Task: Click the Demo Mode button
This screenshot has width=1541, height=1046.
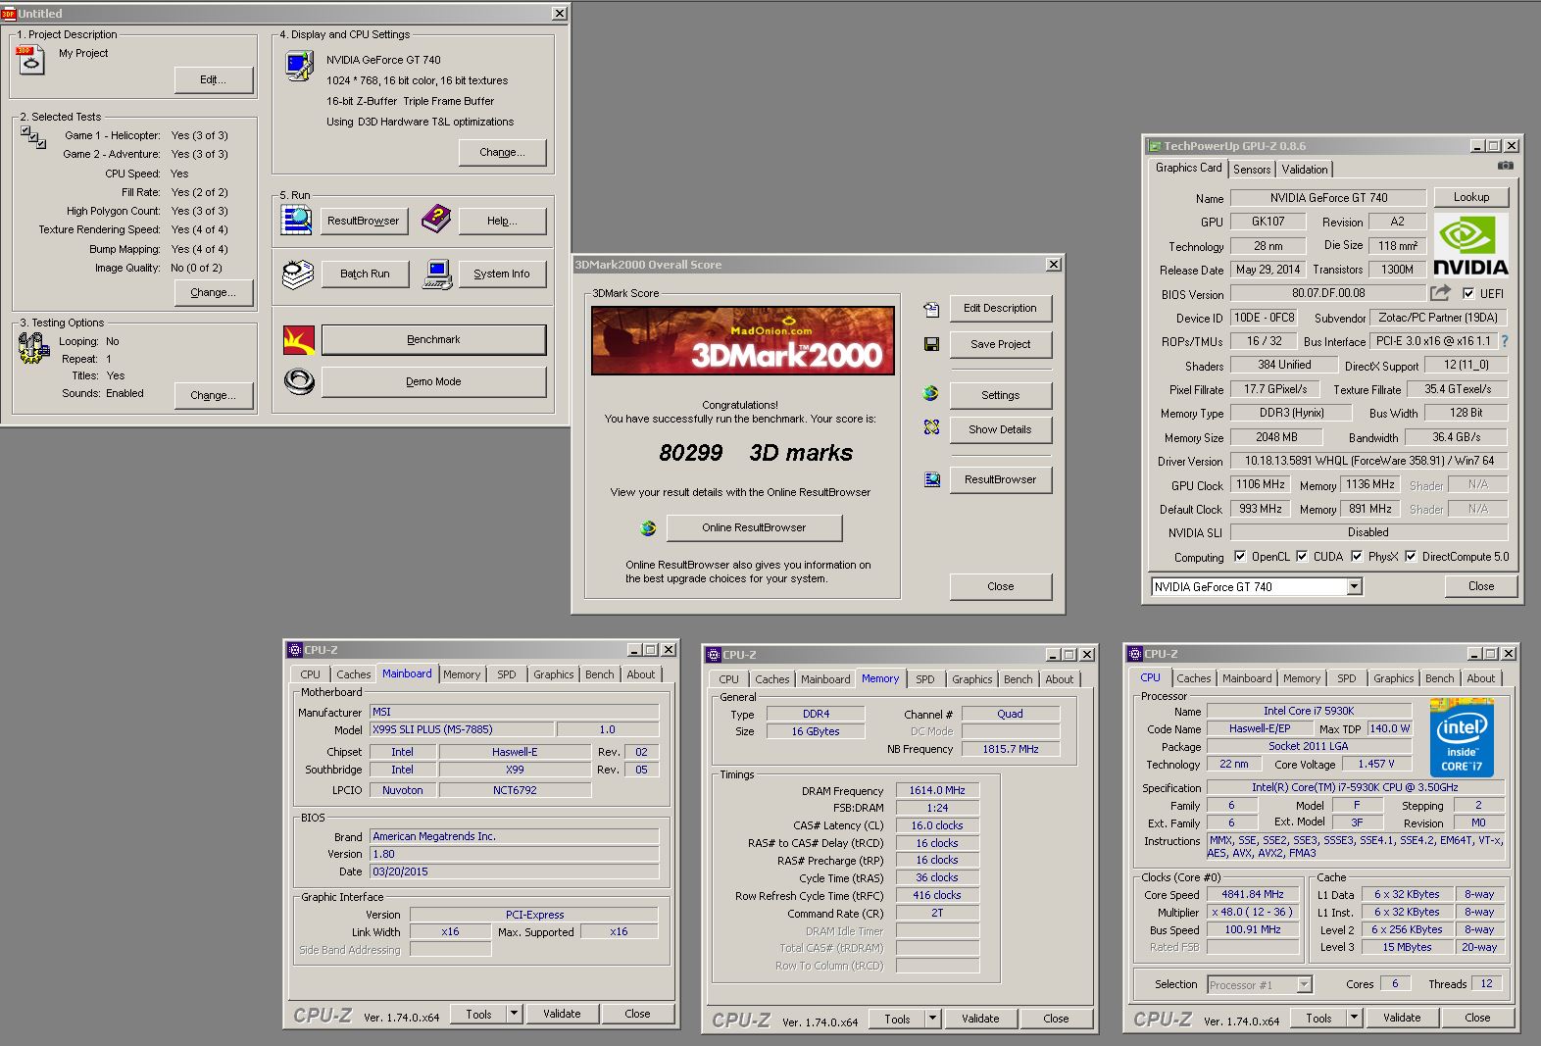Action: 433,381
